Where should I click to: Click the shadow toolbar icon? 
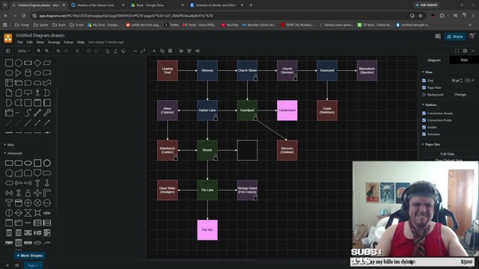click(123, 51)
